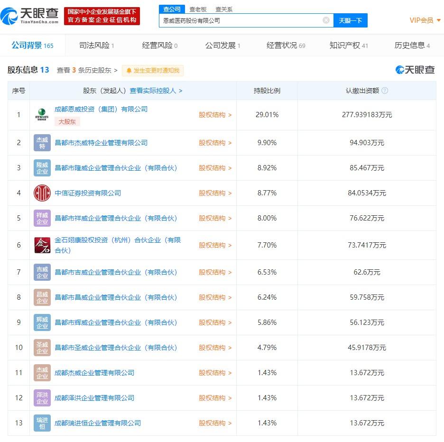
Task: Open the 圣威企业 avatar icon
Action: pyautogui.click(x=42, y=348)
